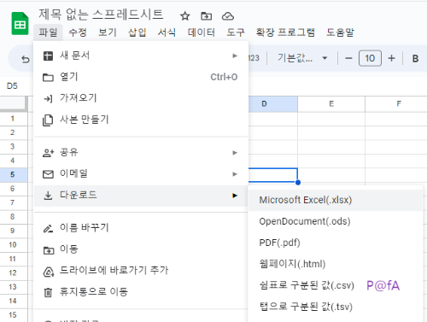This screenshot has width=427, height=322.
Task: Click cell E3 in the grid
Action: 331,147
